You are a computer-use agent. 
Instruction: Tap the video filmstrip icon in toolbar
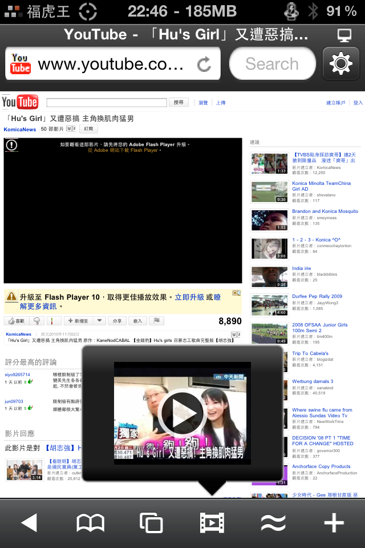coord(212,523)
